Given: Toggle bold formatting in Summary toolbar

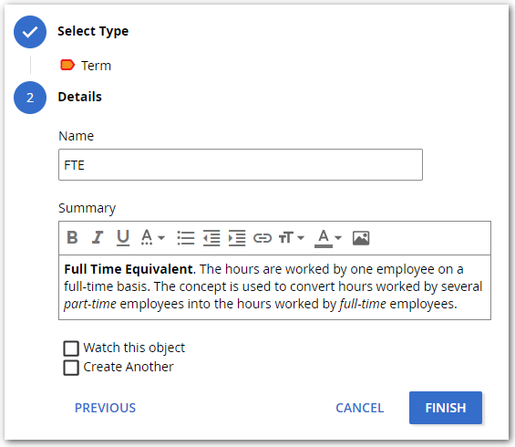Looking at the screenshot, I should (x=72, y=237).
